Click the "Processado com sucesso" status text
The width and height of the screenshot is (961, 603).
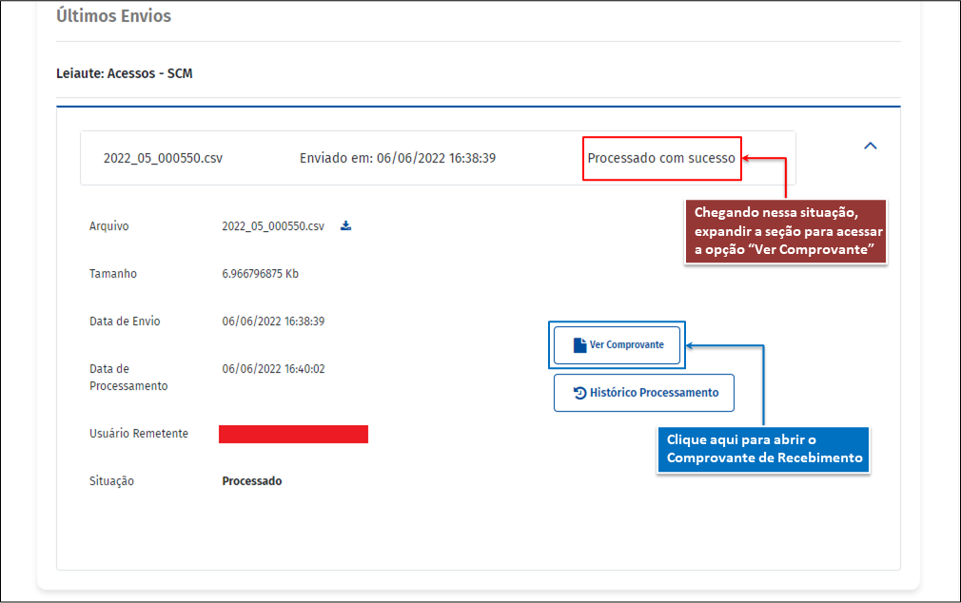(661, 158)
